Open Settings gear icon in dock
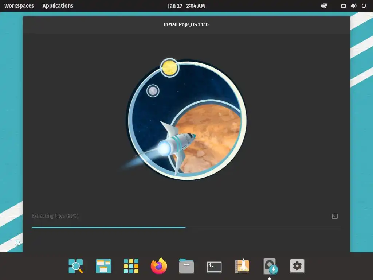 (297, 266)
